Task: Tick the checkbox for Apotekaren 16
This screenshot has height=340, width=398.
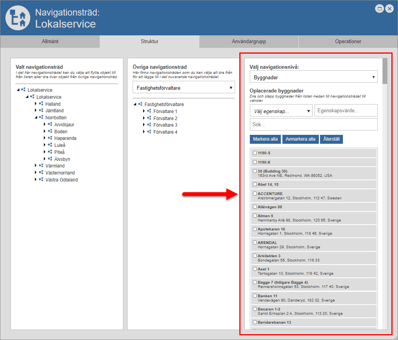Action: (255, 229)
